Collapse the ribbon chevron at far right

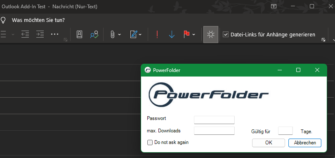pyautogui.click(x=334, y=40)
